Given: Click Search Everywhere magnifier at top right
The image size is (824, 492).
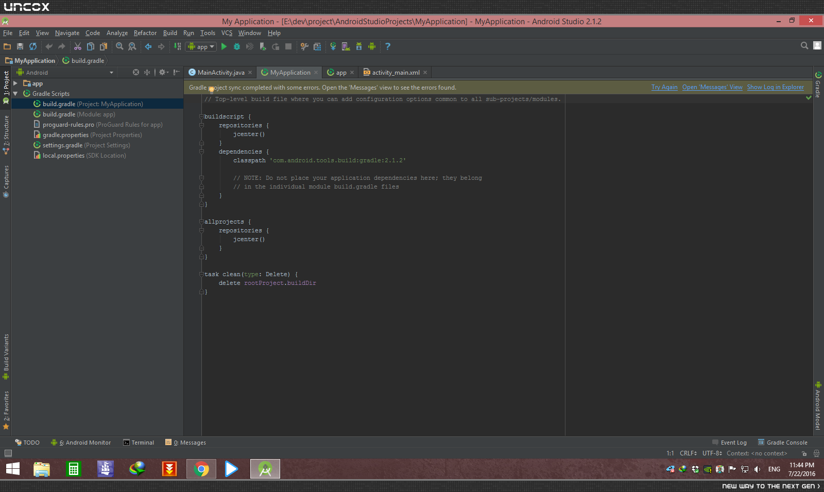Looking at the screenshot, I should point(804,46).
